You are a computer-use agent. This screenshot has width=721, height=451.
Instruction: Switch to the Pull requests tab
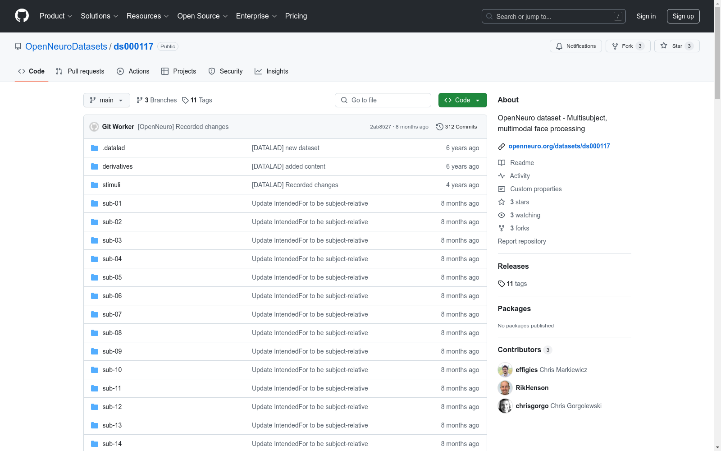point(80,71)
